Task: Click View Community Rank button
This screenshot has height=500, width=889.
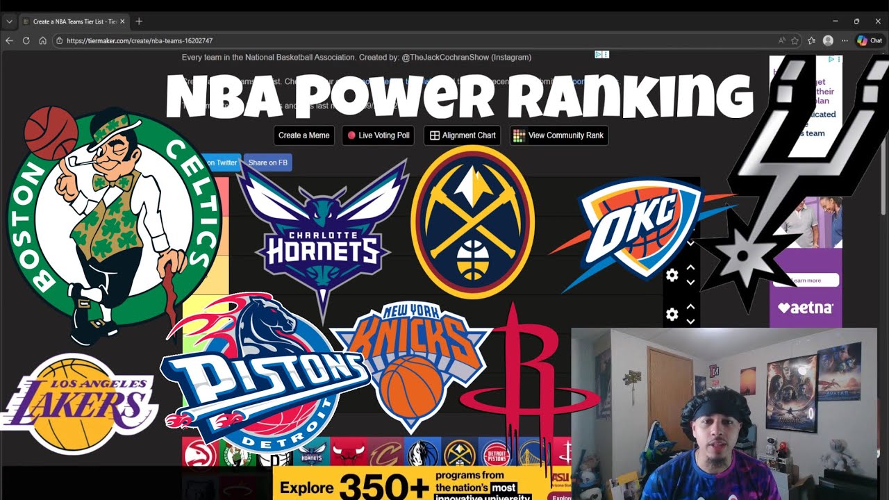Action: coord(558,135)
